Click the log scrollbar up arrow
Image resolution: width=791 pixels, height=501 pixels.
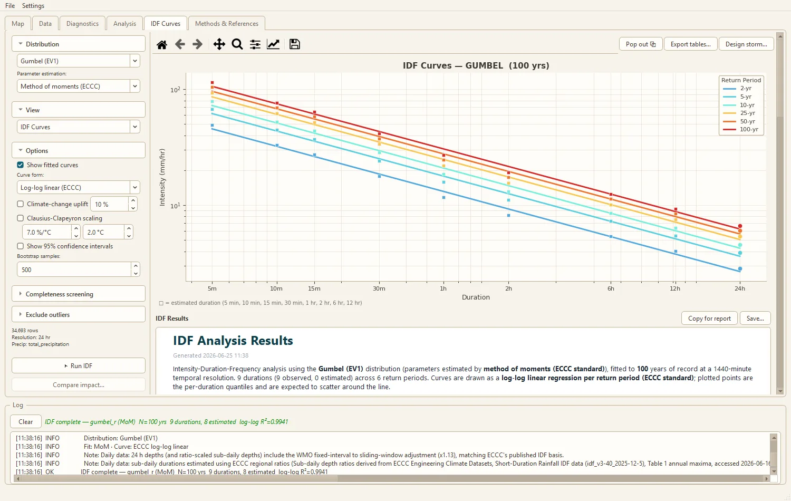(x=774, y=437)
